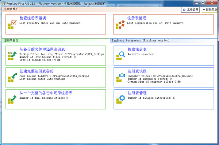Click 'Number of .reg backup files stored: 0'
219x145 pixels.
[x=47, y=57]
